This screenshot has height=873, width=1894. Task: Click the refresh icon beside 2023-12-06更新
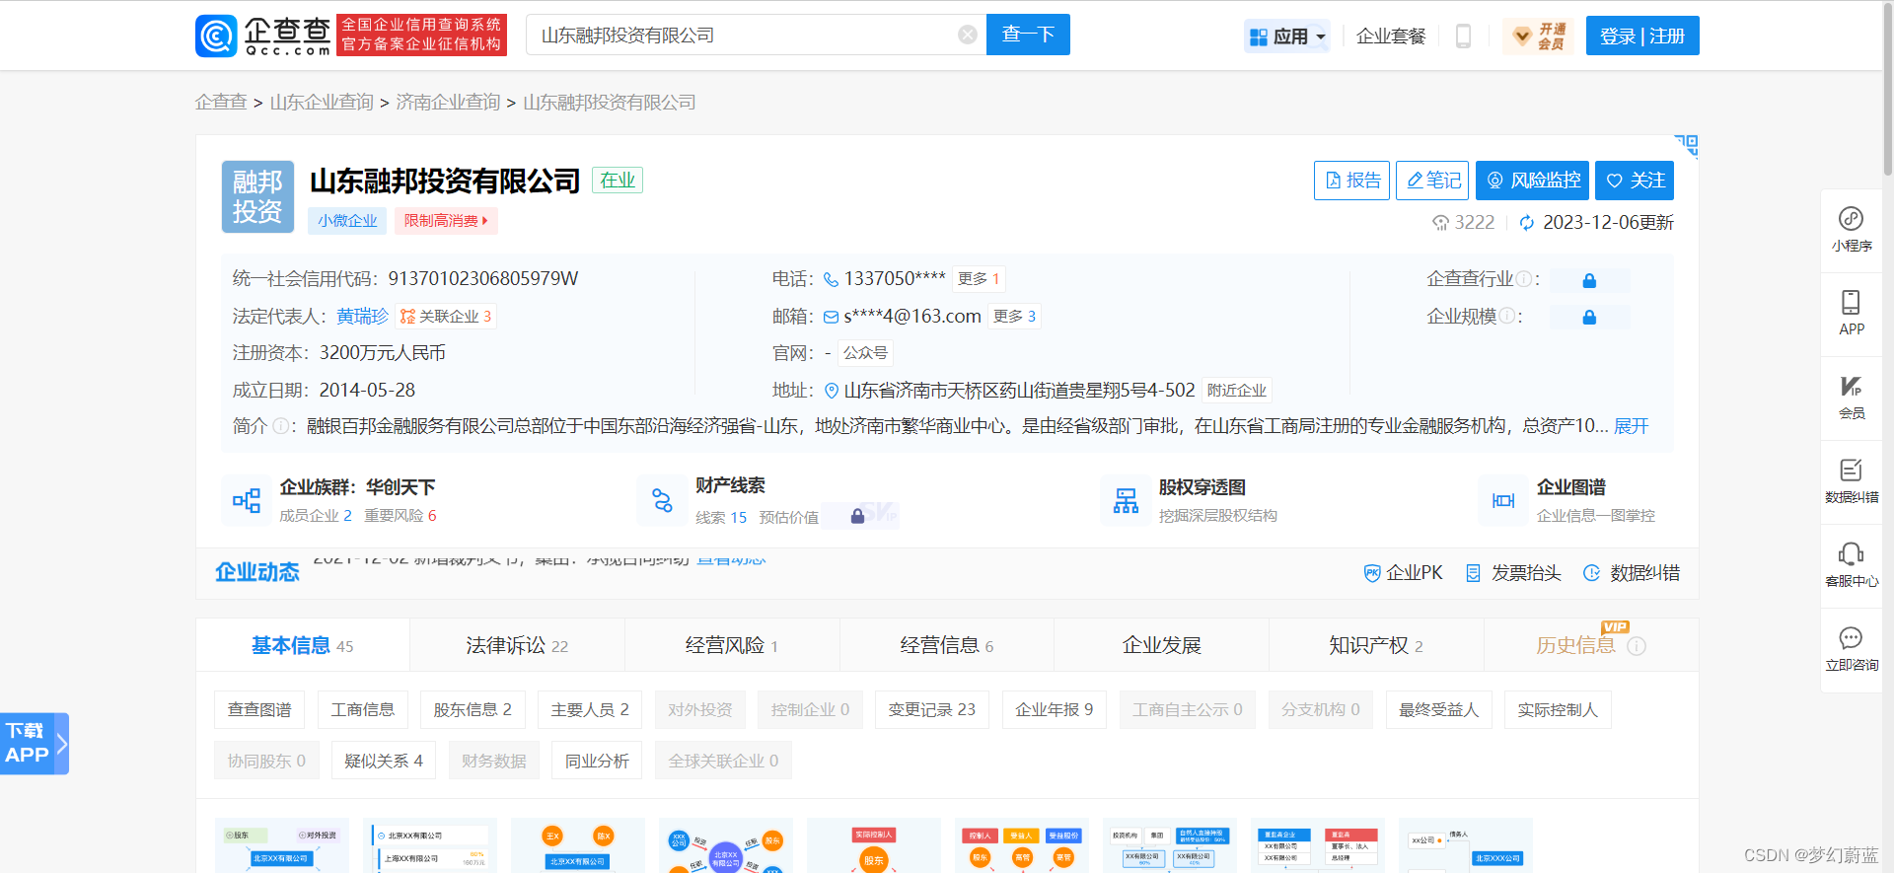[1527, 223]
